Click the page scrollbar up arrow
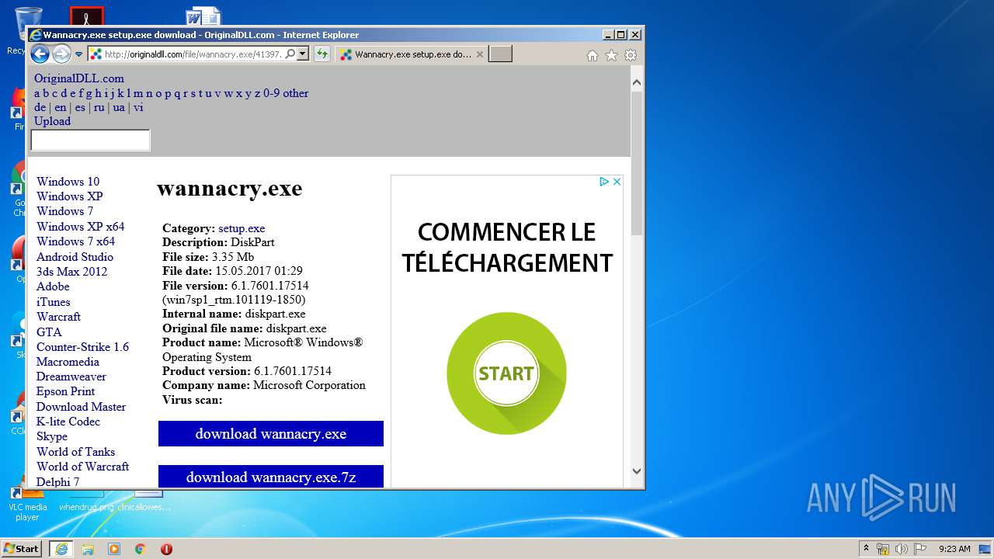Viewport: 994px width, 559px height. click(637, 82)
